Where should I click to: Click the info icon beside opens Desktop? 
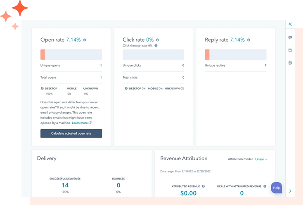[x=42, y=89]
